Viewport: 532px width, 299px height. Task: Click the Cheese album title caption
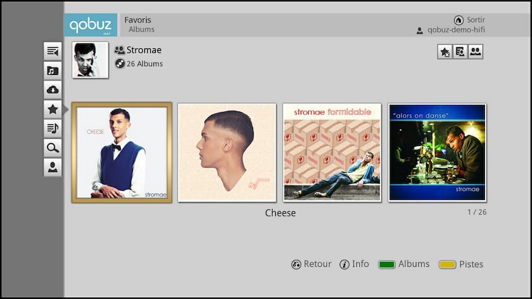pos(280,213)
